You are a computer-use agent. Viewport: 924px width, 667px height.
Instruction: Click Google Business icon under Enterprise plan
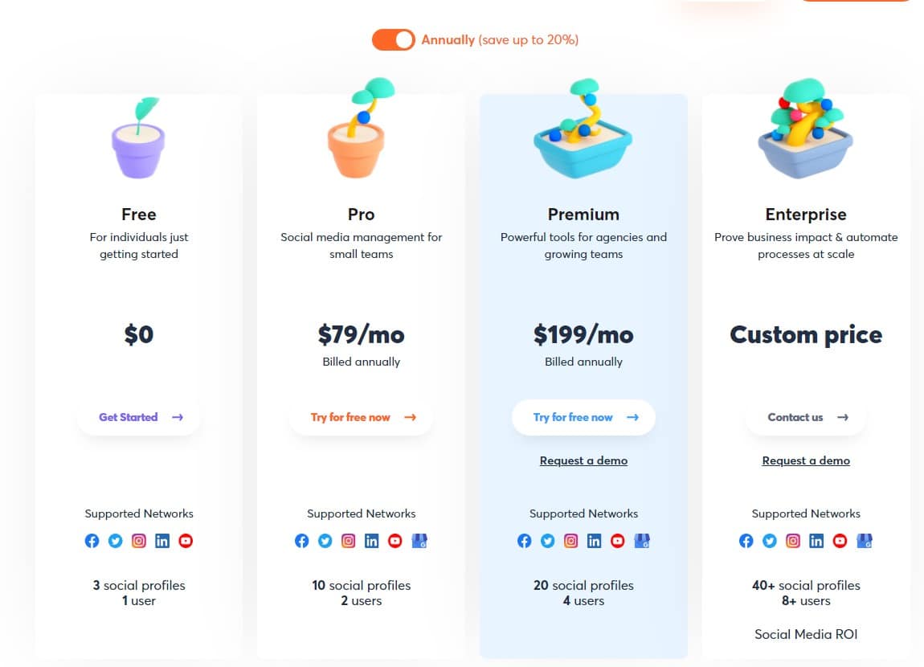pyautogui.click(x=864, y=541)
